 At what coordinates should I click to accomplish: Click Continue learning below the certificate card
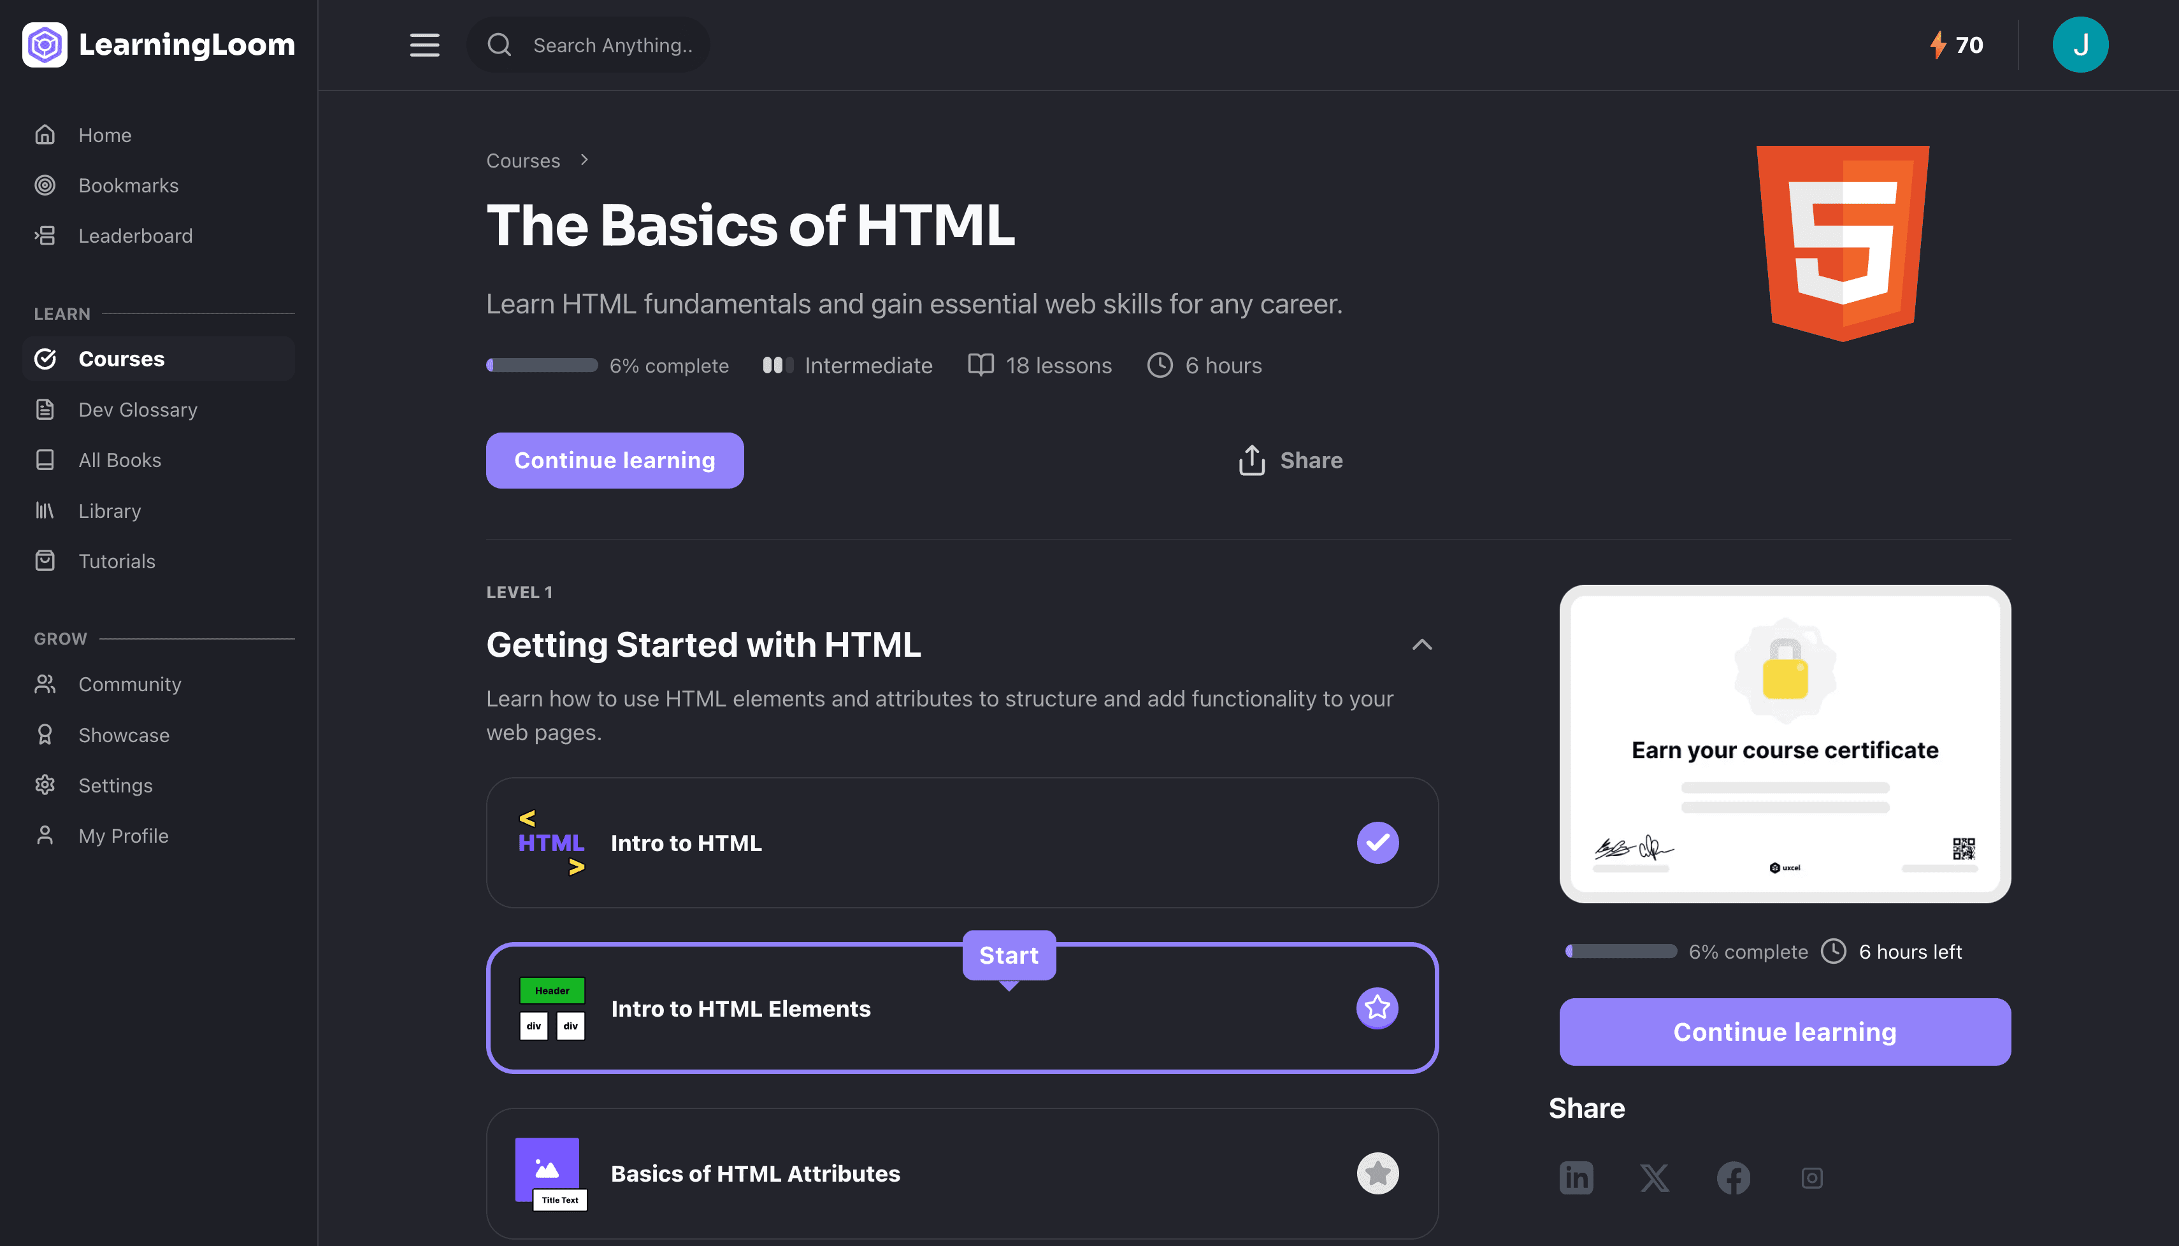(x=1785, y=1031)
